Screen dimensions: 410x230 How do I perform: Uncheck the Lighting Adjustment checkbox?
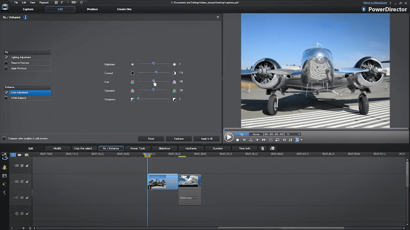coord(6,57)
